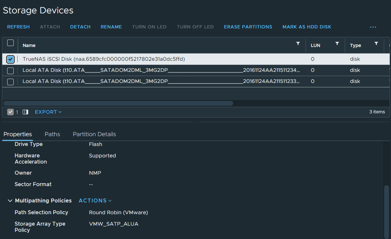Screen dimensions: 391x239
Task: Open the Name column filter icon
Action: (x=298, y=43)
